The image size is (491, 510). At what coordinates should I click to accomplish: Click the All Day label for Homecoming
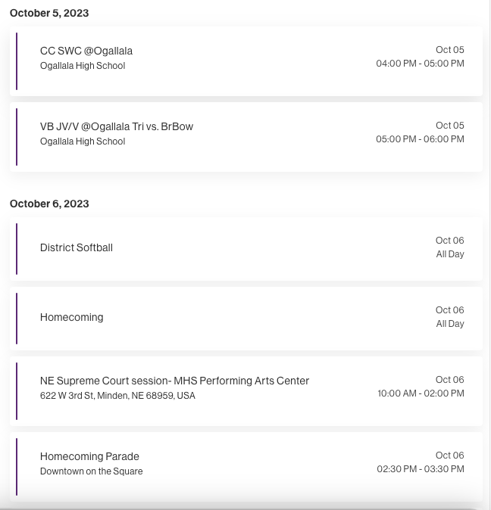click(x=450, y=324)
